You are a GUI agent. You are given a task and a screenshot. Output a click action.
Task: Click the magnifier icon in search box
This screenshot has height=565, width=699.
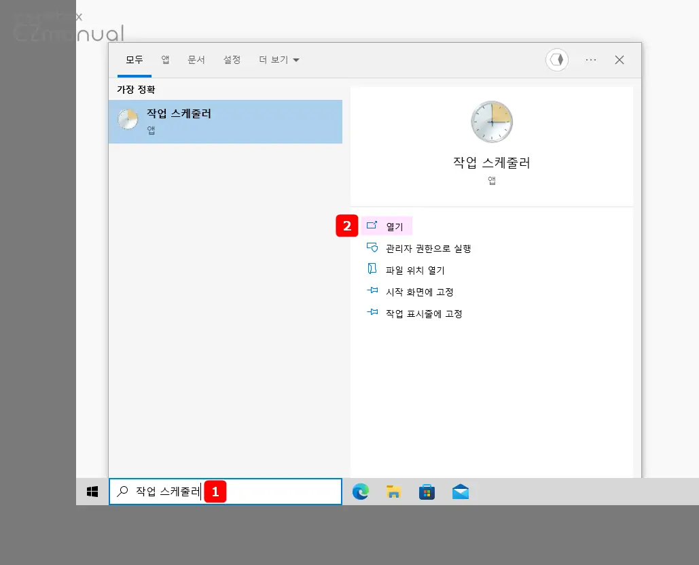click(x=122, y=492)
